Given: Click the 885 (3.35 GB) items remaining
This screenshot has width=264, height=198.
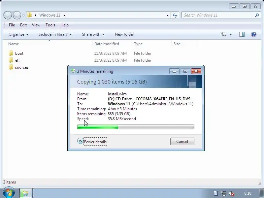Looking at the screenshot, I should tap(119, 114).
